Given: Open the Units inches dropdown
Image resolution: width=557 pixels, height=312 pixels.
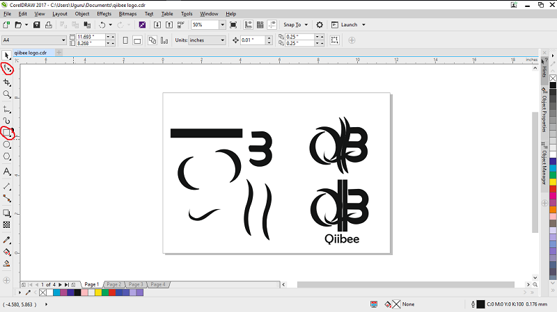Looking at the screenshot, I should (223, 40).
